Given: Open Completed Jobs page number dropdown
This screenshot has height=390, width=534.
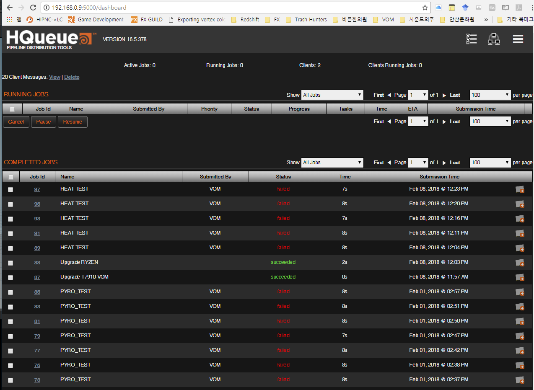Looking at the screenshot, I should click(x=418, y=163).
